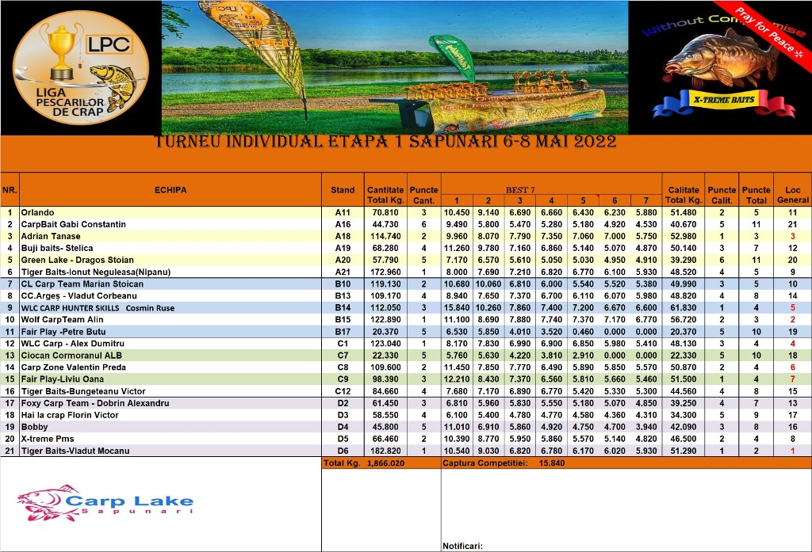Select the Stand column header
Viewport: 812px width, 552px height.
click(343, 190)
